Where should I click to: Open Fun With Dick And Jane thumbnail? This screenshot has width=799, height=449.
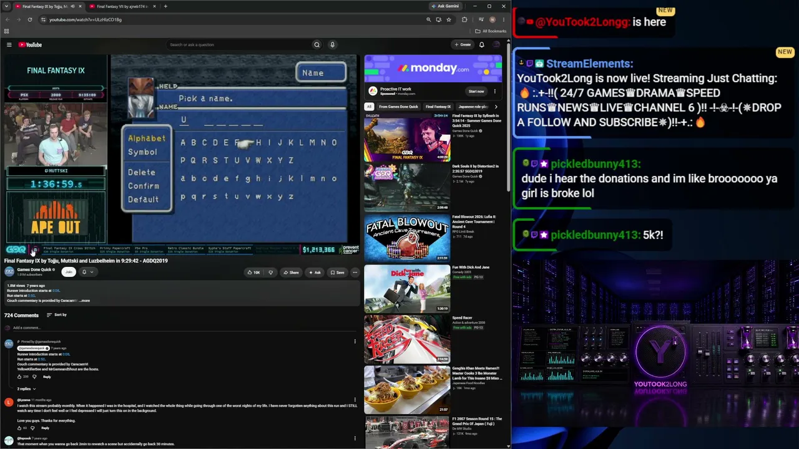pos(407,289)
